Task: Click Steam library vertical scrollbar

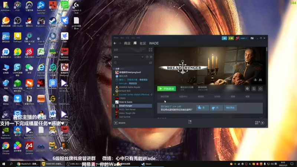Action: click(x=267, y=49)
